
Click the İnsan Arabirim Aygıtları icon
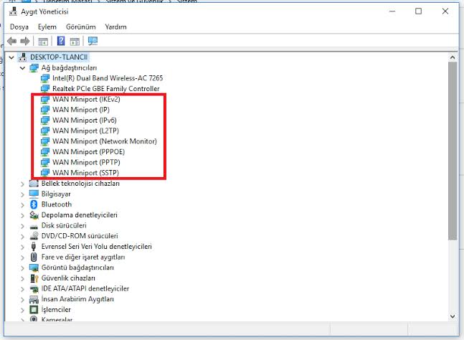pyautogui.click(x=34, y=299)
